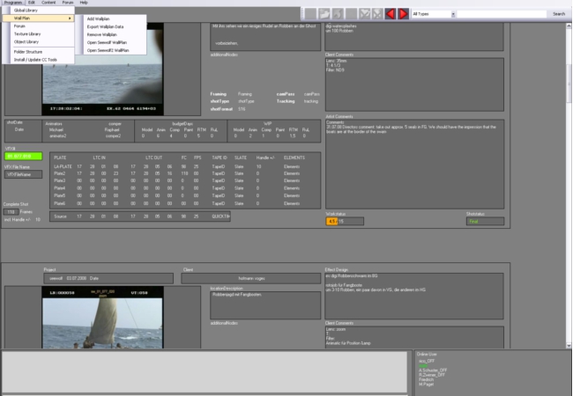The height and width of the screenshot is (396, 573).
Task: Click the shotFormat value 516
Action: click(242, 109)
